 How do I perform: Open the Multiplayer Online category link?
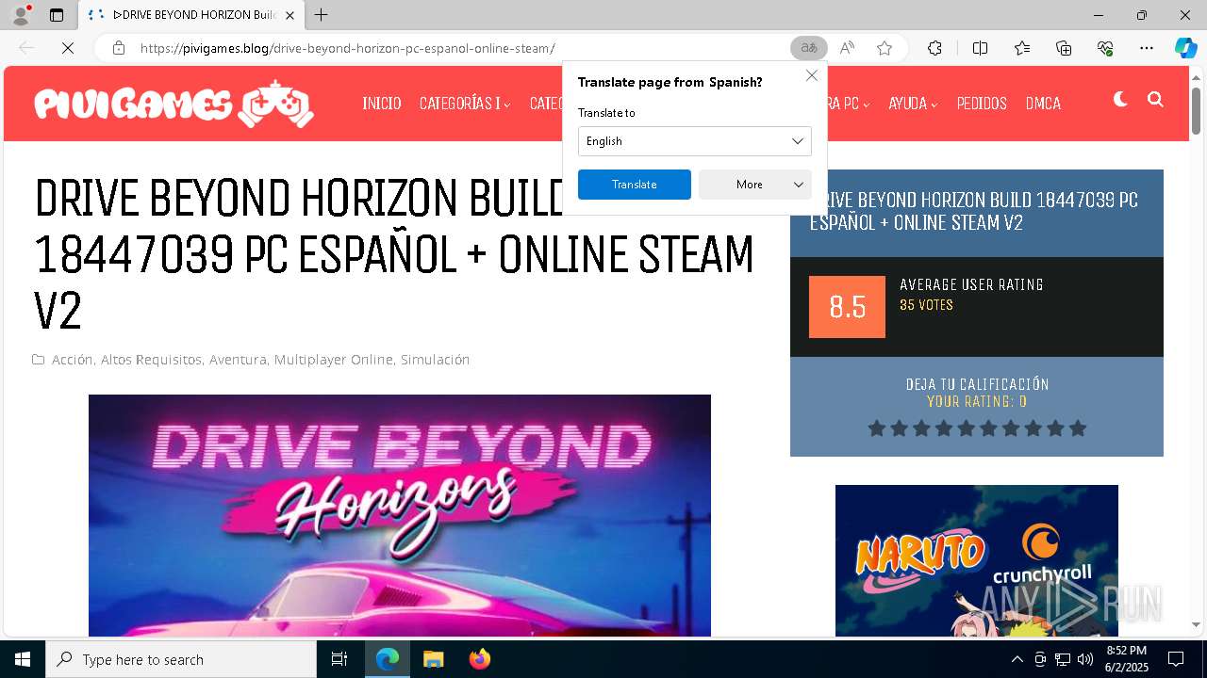[x=333, y=360]
